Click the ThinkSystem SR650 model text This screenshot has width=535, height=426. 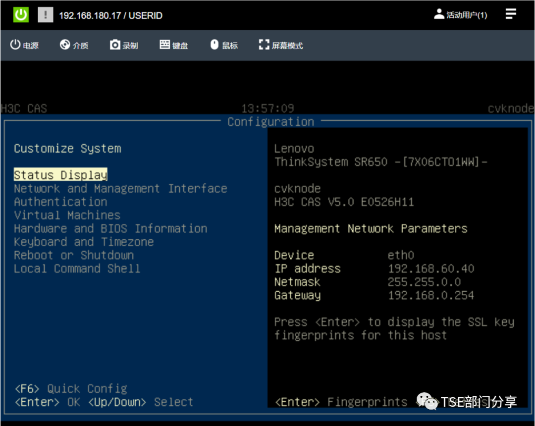point(381,161)
